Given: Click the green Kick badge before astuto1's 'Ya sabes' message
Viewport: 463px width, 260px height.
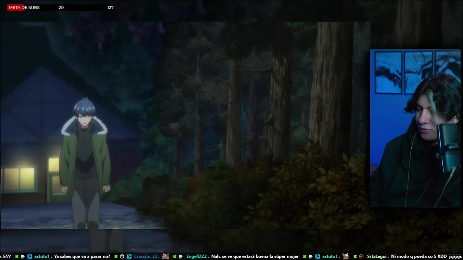Looking at the screenshot, I should coord(17,256).
